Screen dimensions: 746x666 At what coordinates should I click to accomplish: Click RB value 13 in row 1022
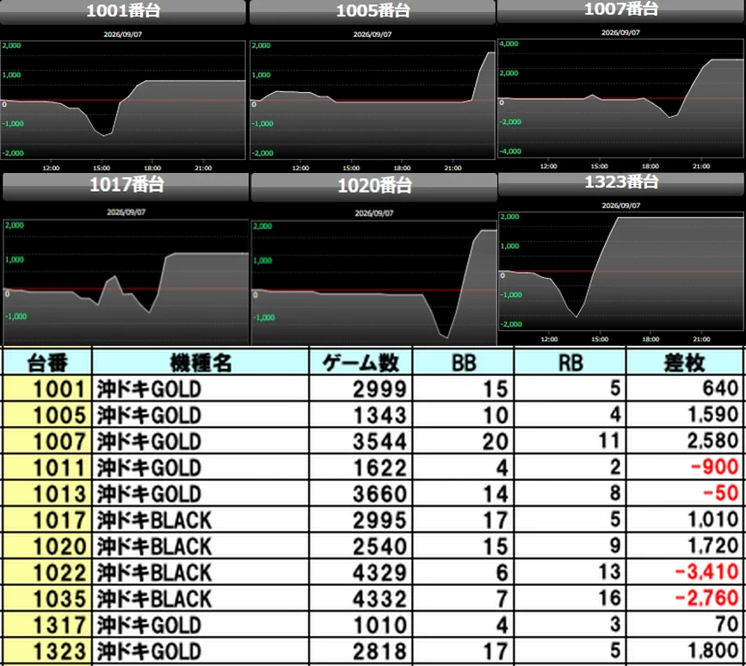coord(609,573)
